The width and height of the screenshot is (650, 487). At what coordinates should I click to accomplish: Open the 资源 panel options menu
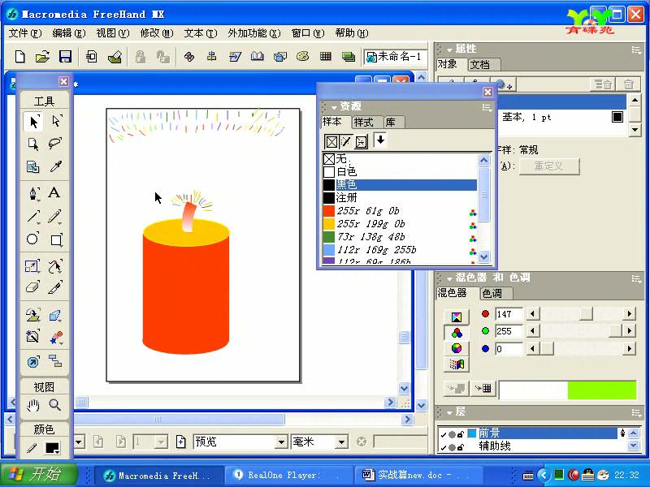coord(487,108)
